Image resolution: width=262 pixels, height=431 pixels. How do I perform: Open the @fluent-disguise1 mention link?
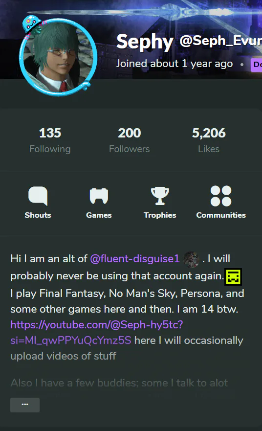click(135, 259)
